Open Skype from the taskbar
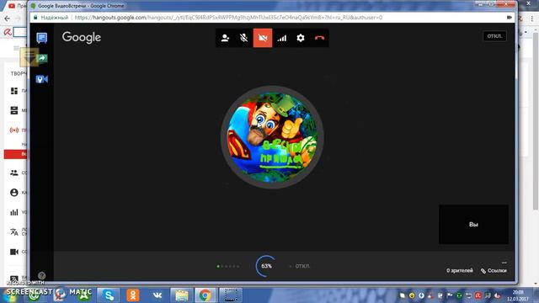The height and width of the screenshot is (303, 539). [109, 295]
